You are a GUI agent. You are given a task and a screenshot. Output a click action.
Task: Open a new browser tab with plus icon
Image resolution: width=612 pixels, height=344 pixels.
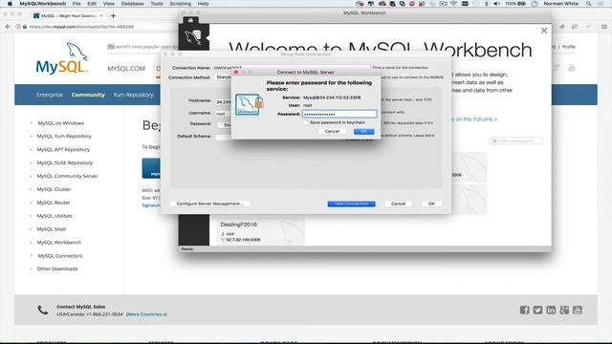tap(113, 16)
